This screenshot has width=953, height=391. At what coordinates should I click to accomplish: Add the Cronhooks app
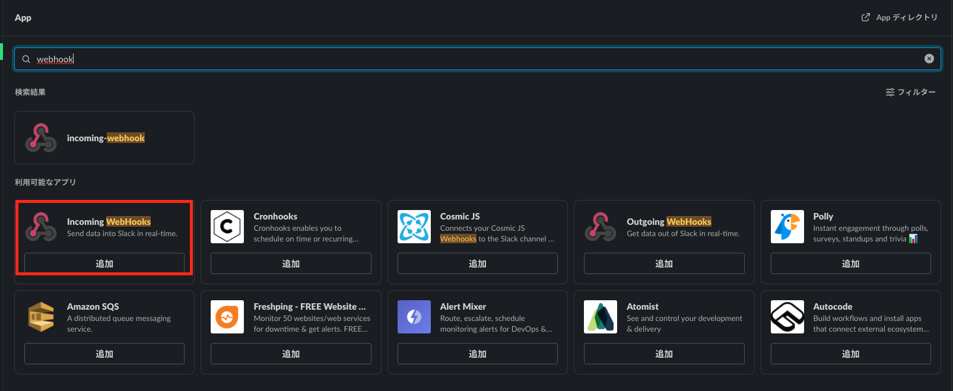(291, 263)
